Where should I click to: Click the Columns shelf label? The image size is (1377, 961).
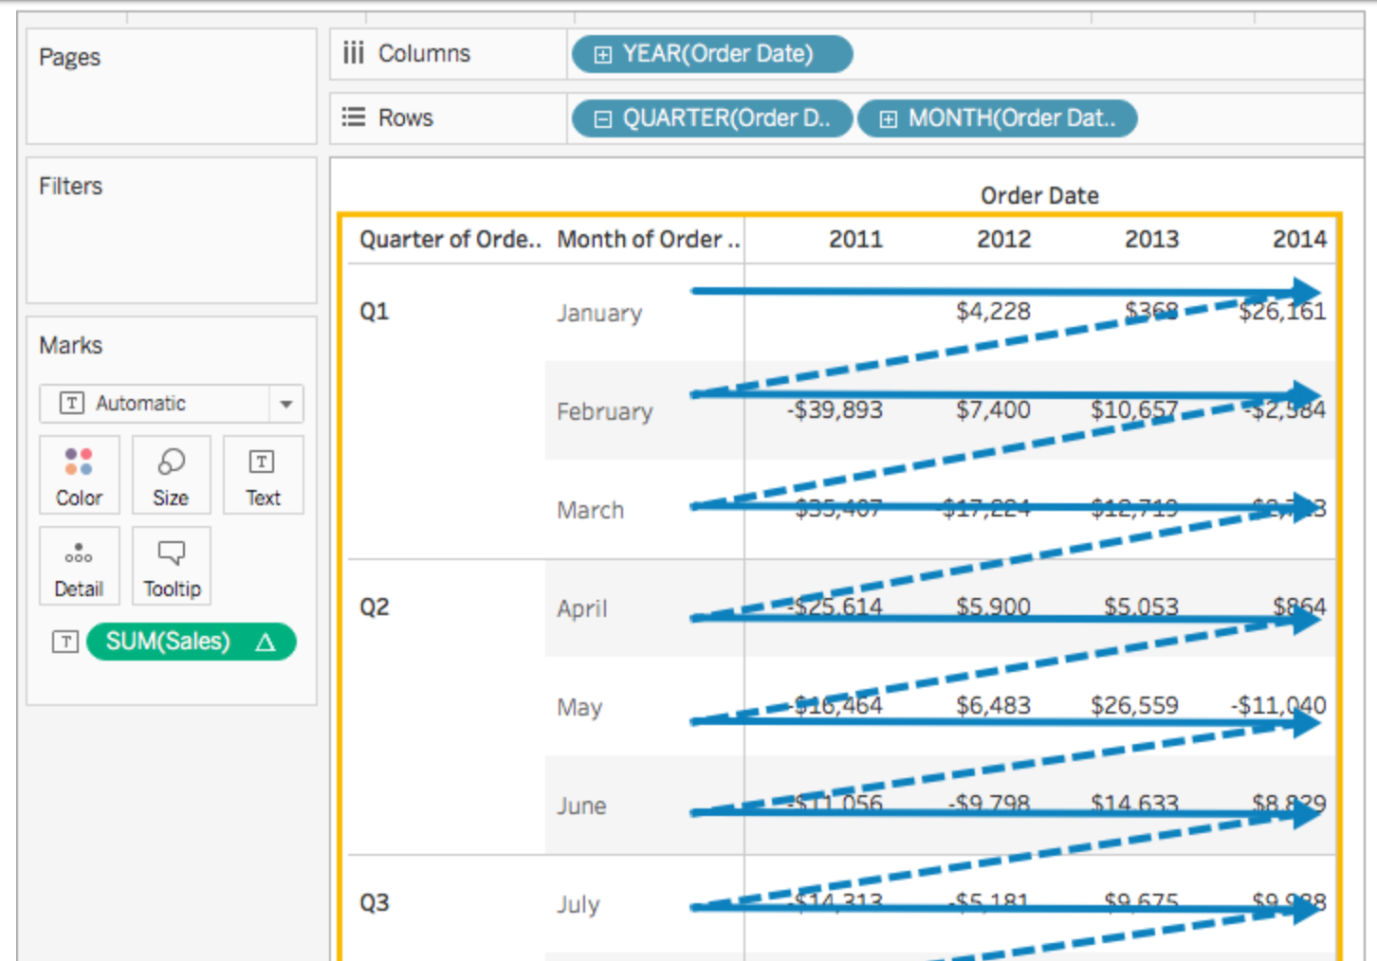(424, 53)
